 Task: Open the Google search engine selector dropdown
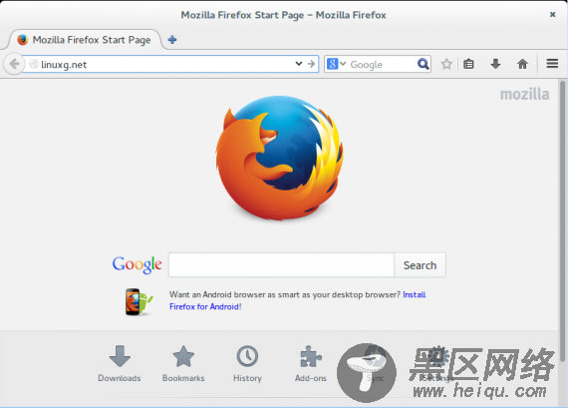click(337, 64)
